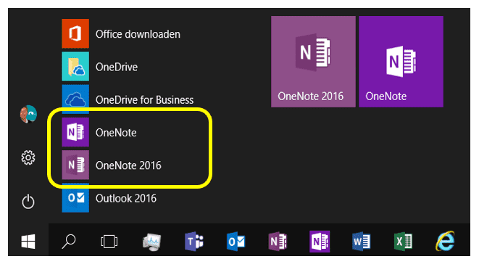Click the OneNote app list icon
Viewport: 479px width, 267px height.
pyautogui.click(x=75, y=132)
